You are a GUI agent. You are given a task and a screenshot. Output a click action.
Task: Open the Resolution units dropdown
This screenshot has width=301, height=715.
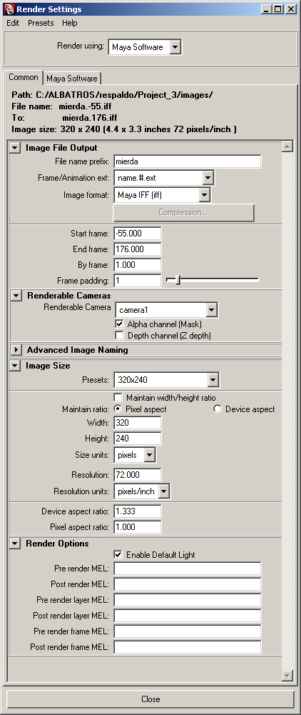[142, 491]
